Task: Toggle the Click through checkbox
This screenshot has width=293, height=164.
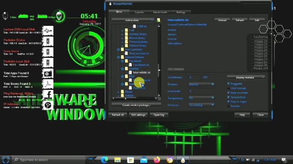Action: coord(228,88)
